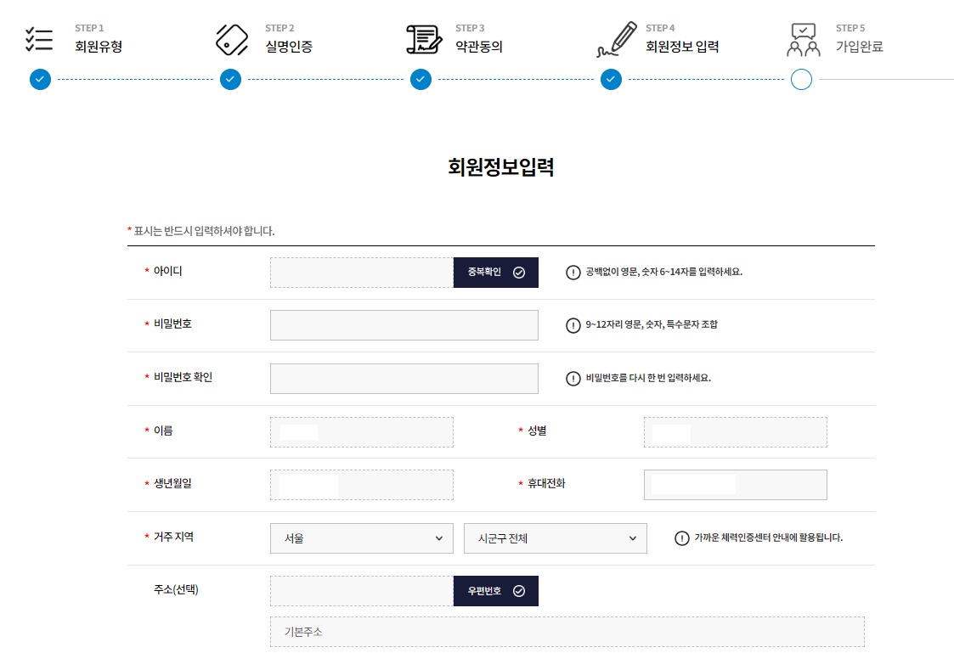Click the STEP 1 회원유형 list icon

point(39,37)
